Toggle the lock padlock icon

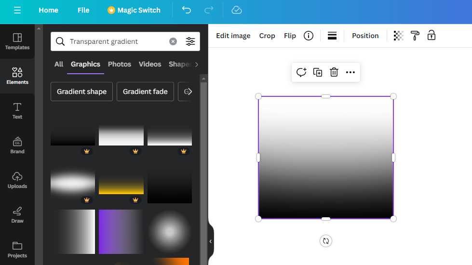click(432, 36)
